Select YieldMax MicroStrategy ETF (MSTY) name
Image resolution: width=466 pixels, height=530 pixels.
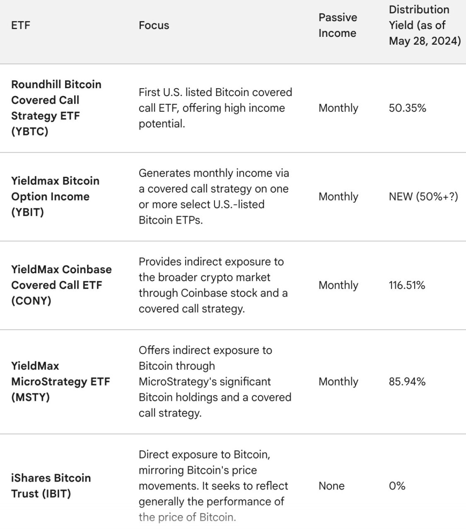click(60, 381)
